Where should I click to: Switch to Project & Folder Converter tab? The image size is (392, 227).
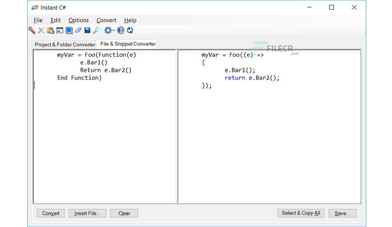coord(65,45)
